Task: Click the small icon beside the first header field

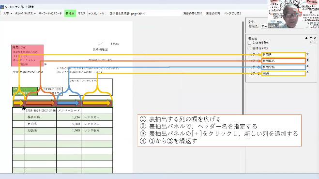Action: click(307, 54)
